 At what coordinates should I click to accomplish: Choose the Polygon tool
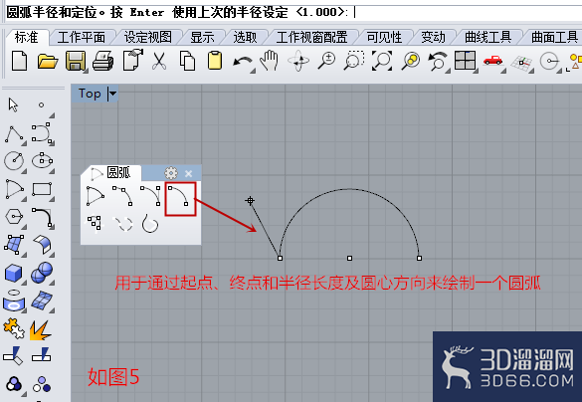pyautogui.click(x=14, y=216)
